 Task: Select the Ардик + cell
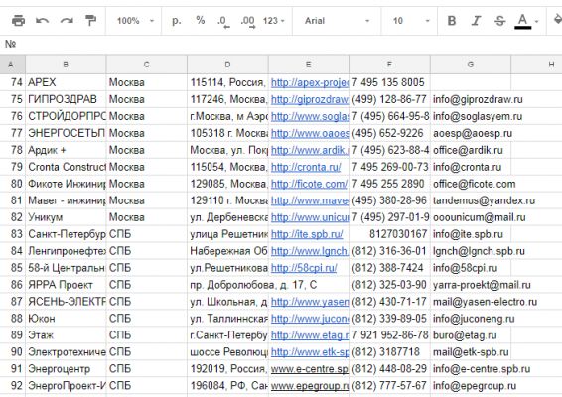66,150
